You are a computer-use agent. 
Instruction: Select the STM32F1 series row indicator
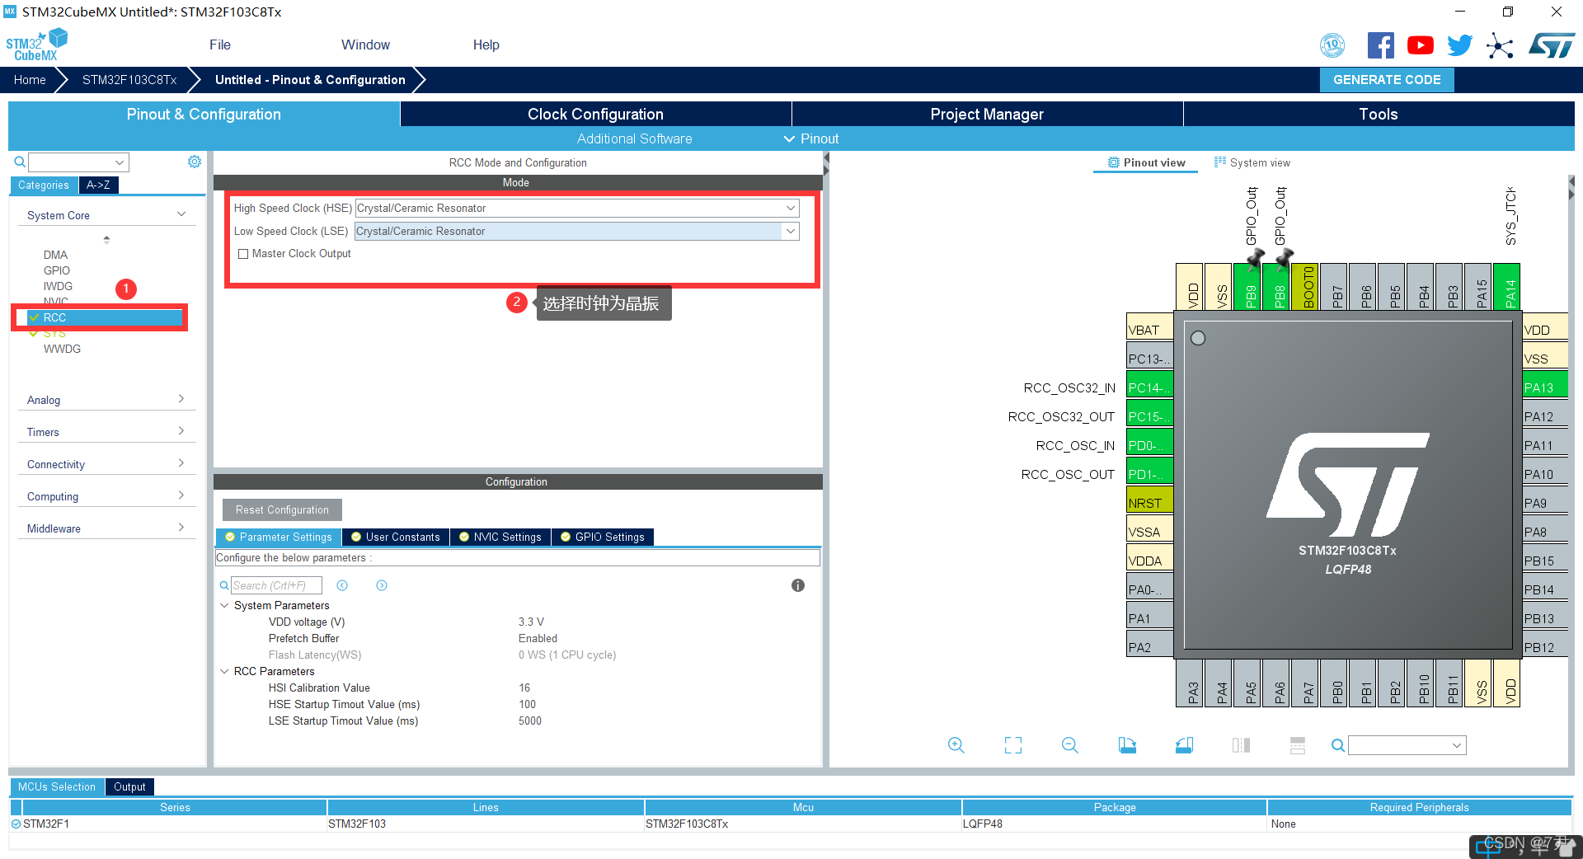pos(16,824)
